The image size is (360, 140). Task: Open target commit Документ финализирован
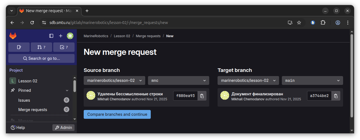tap(257, 94)
